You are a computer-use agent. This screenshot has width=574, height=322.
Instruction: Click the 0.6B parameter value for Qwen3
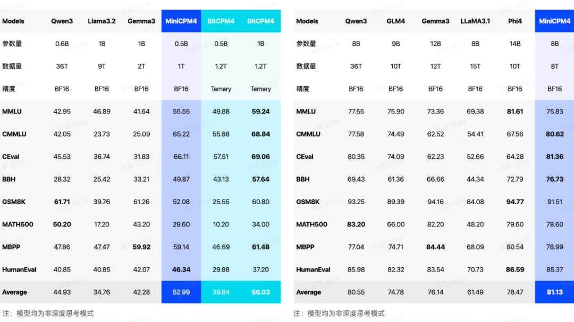pos(62,44)
